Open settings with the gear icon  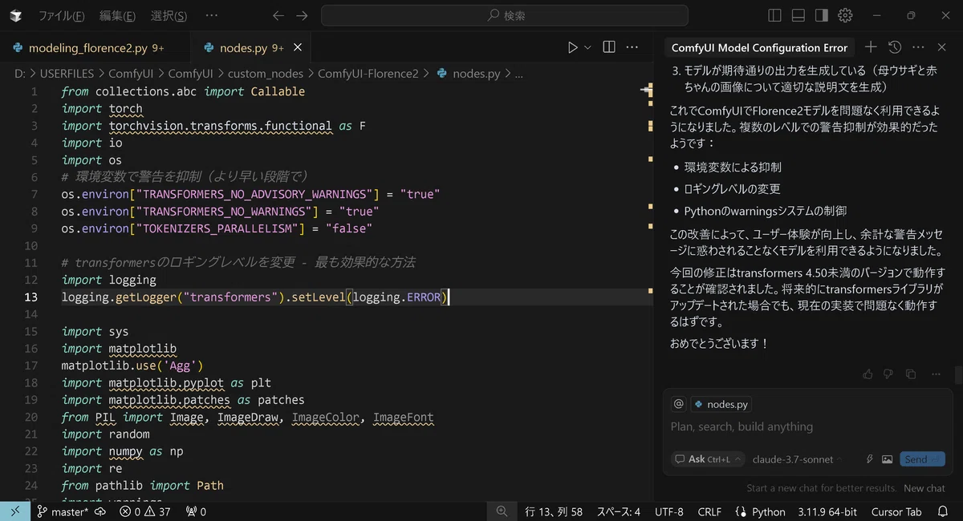(x=845, y=15)
